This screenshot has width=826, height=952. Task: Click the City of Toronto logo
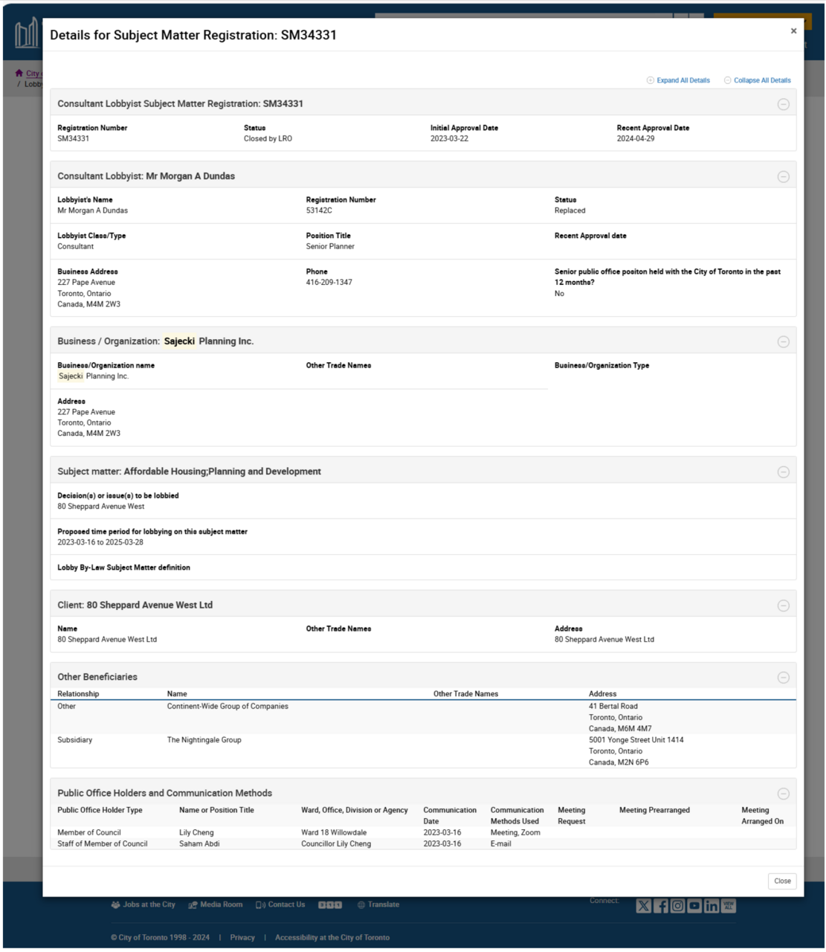pyautogui.click(x=26, y=34)
